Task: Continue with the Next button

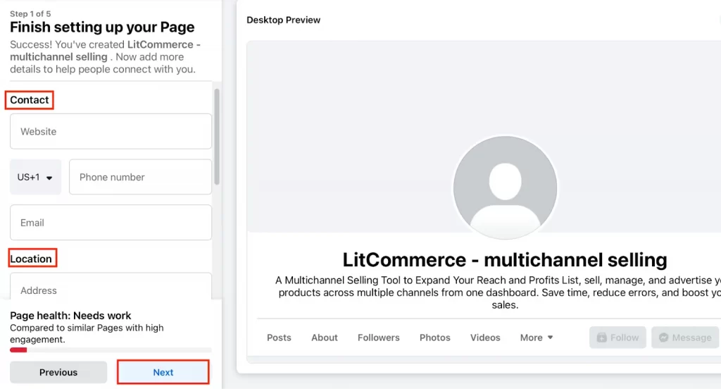Action: (x=163, y=372)
